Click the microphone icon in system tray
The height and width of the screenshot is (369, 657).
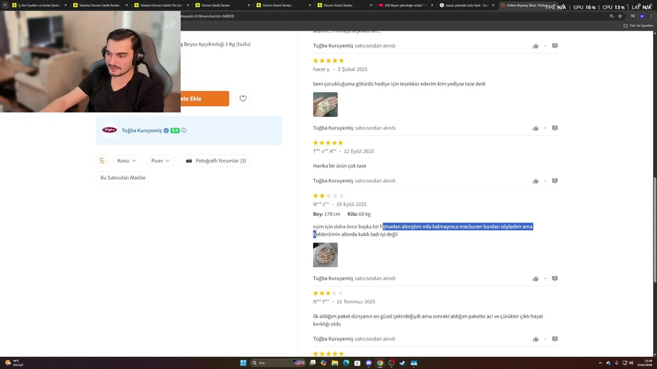pyautogui.click(x=616, y=363)
